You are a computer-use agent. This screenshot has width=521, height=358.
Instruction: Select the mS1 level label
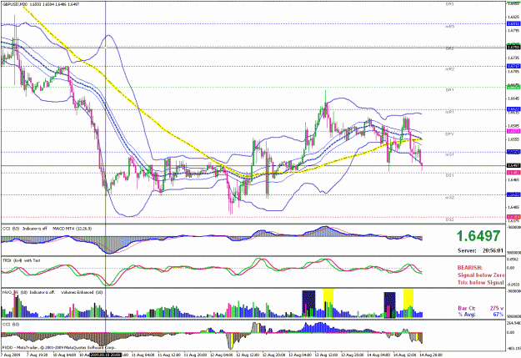tap(449, 154)
